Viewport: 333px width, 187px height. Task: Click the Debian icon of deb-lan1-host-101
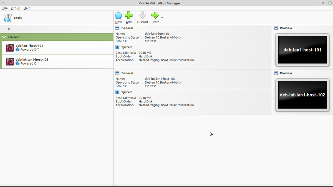[10, 48]
